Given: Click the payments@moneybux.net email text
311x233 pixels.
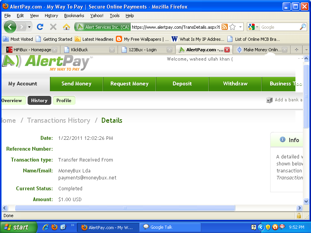Looking at the screenshot, I should 87,178.
